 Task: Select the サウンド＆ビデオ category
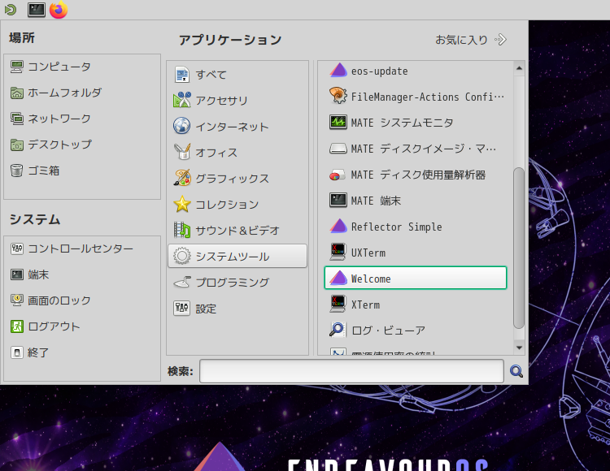click(x=237, y=231)
